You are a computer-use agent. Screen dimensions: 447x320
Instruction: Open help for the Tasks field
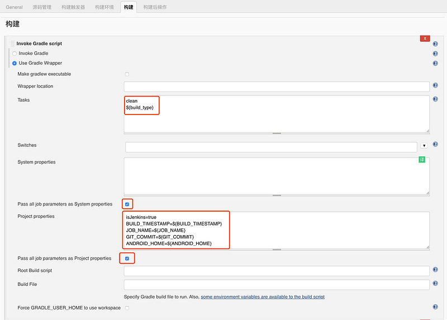435,98
